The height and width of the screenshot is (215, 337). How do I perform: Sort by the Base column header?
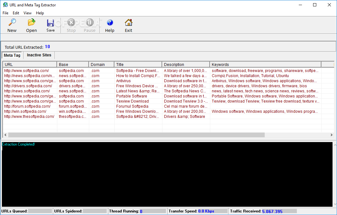(x=73, y=64)
